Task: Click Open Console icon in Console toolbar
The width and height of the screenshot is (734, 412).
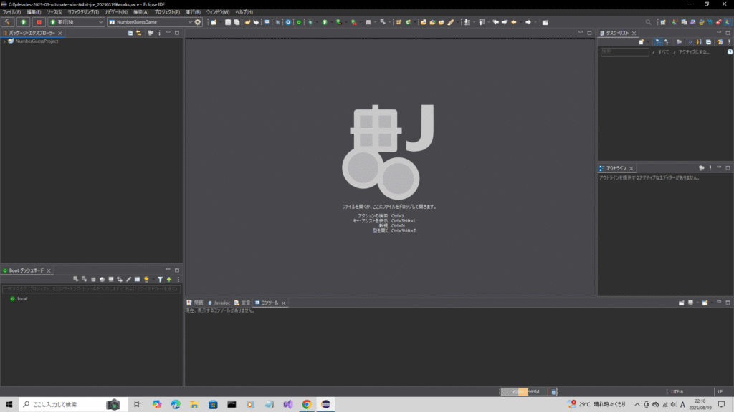Action: tap(705, 303)
